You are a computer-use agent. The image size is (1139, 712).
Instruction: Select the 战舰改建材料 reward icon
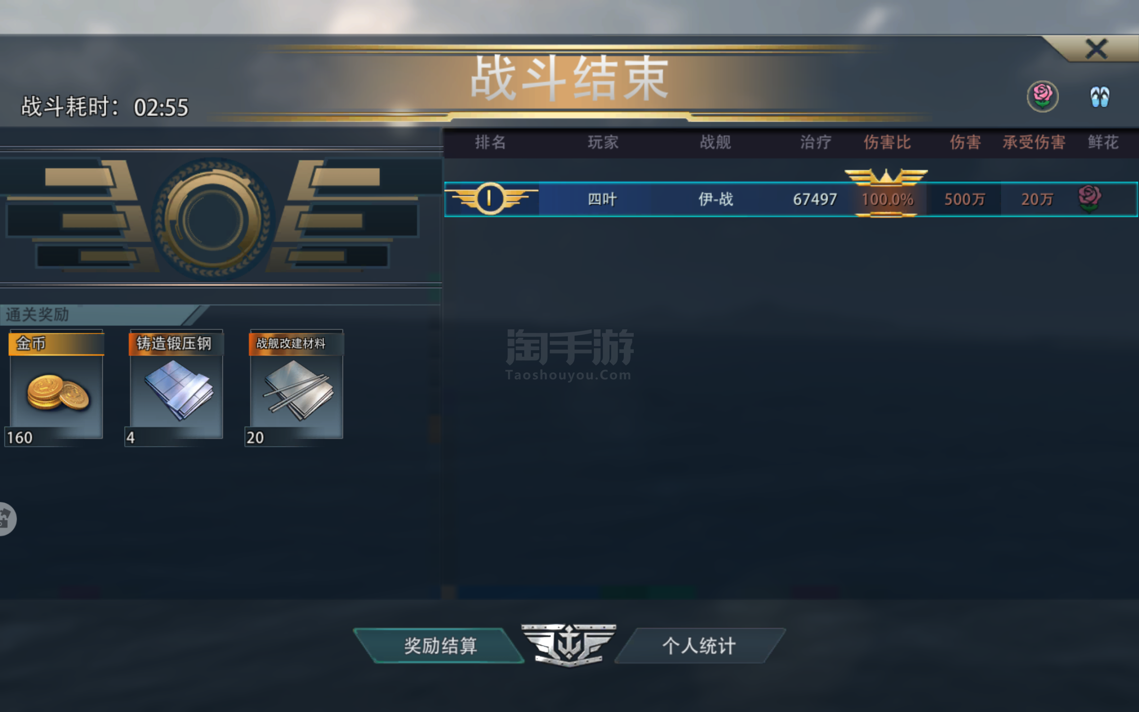[295, 388]
